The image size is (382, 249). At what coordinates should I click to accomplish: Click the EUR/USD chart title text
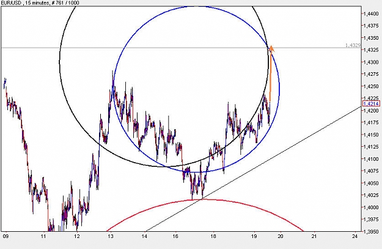click(40, 2)
